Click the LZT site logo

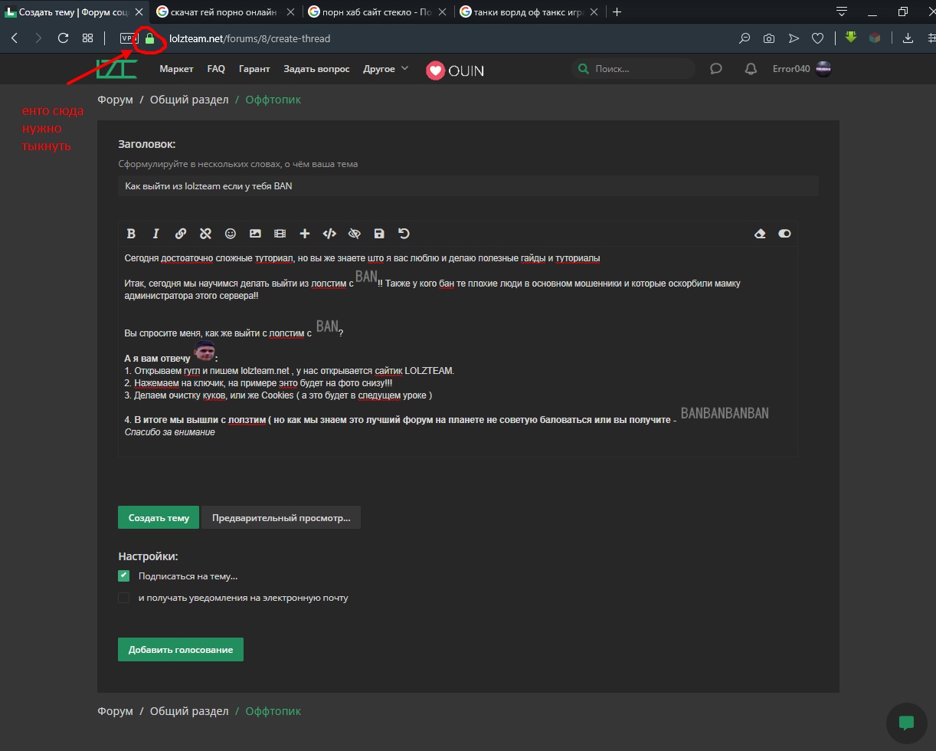point(116,69)
